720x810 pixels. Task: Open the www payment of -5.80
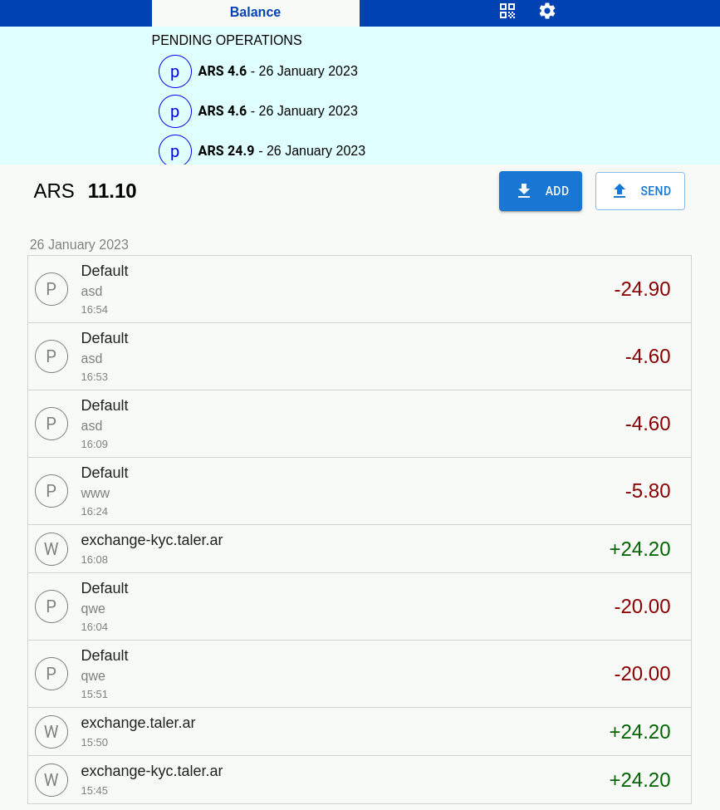click(x=359, y=491)
